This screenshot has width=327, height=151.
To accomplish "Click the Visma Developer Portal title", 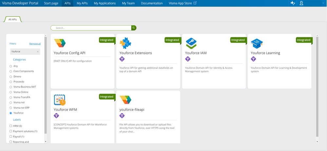I will 20,3.
